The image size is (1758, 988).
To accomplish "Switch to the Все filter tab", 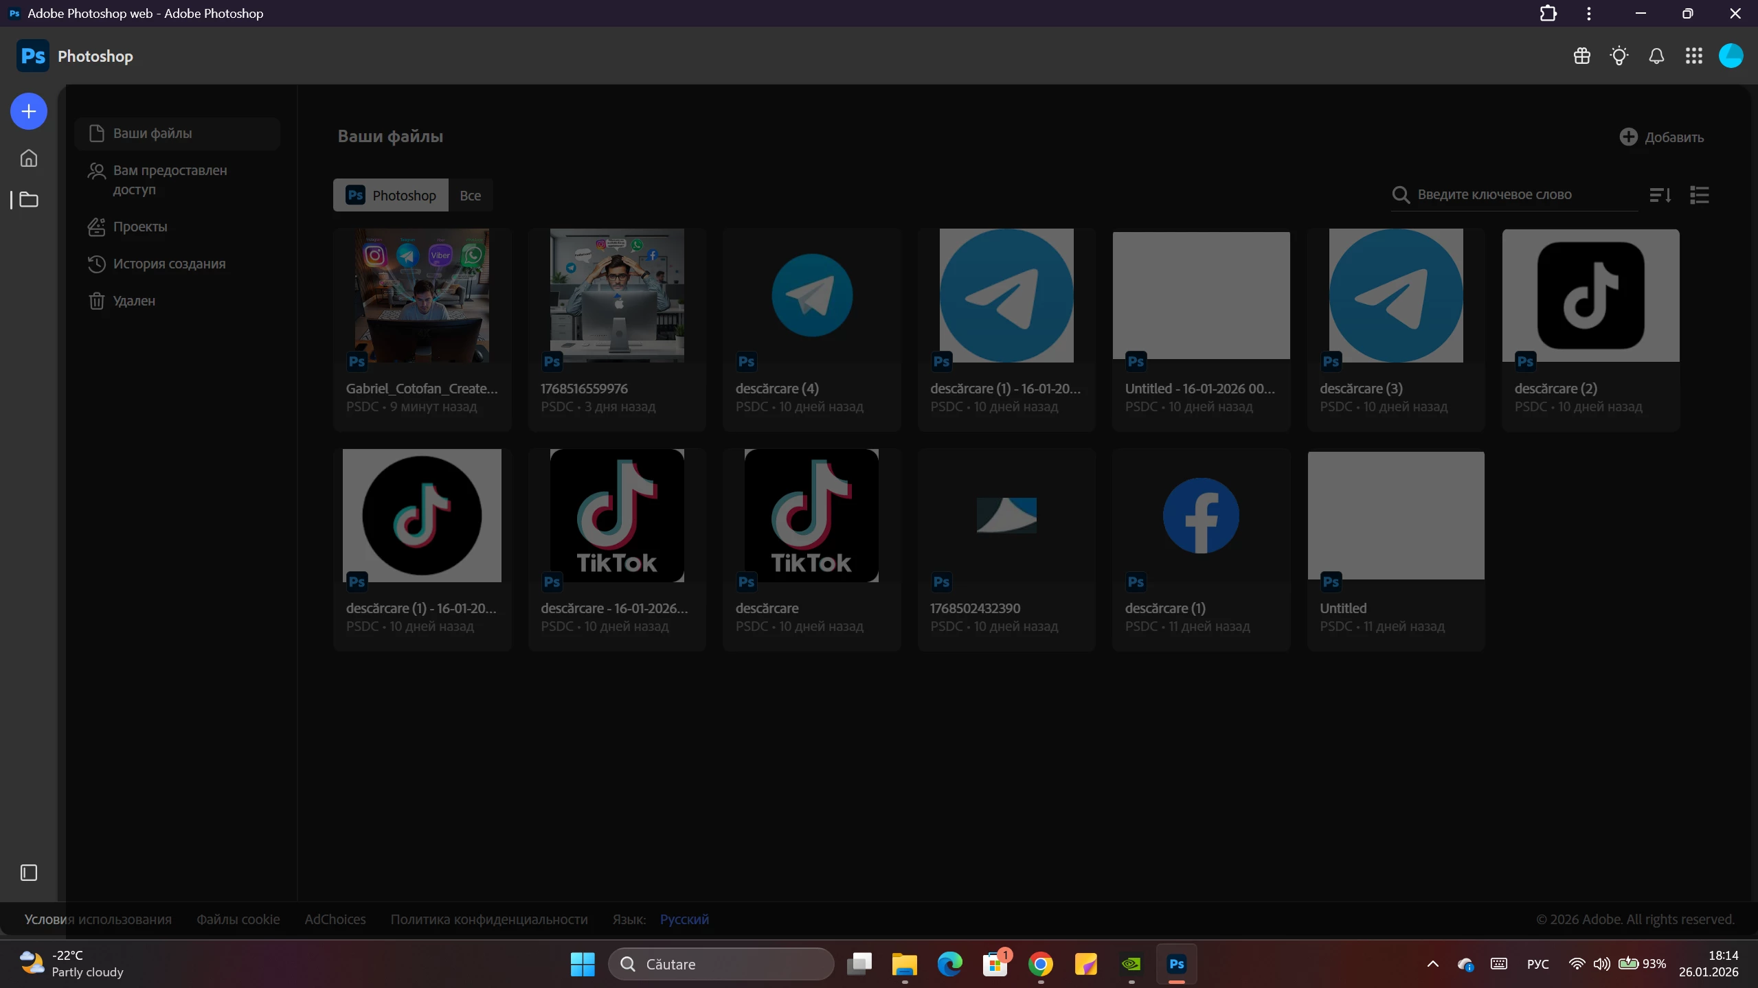I will pyautogui.click(x=470, y=196).
